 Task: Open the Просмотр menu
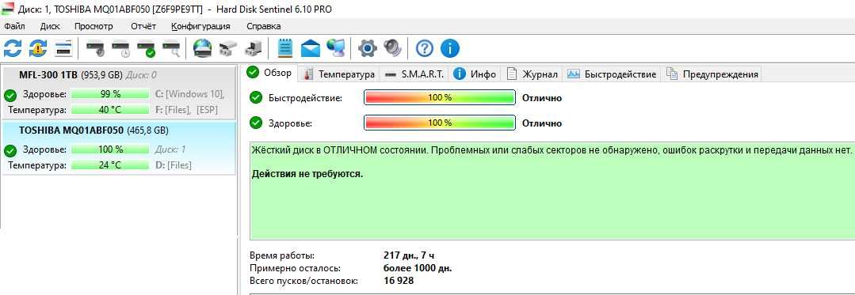(94, 26)
